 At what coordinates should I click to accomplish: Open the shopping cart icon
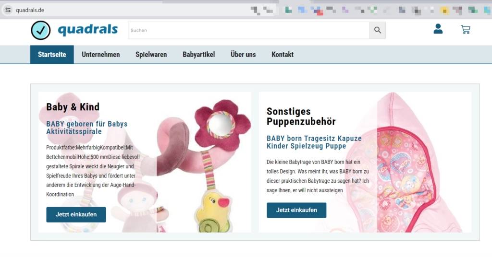click(x=465, y=30)
